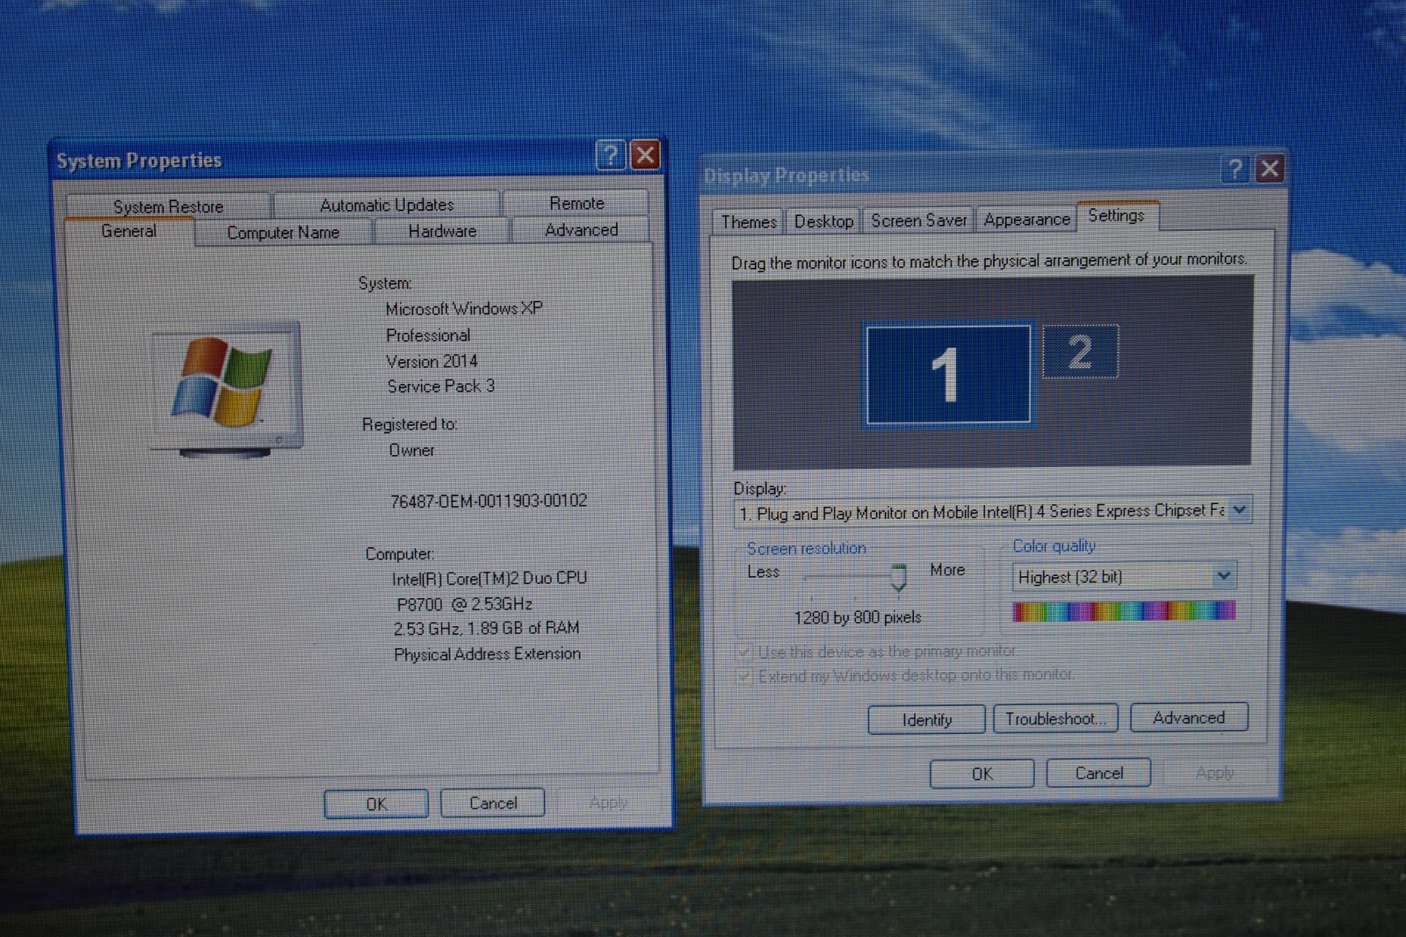Click the help question mark in System Properties
Image resolution: width=1406 pixels, height=937 pixels.
(611, 155)
